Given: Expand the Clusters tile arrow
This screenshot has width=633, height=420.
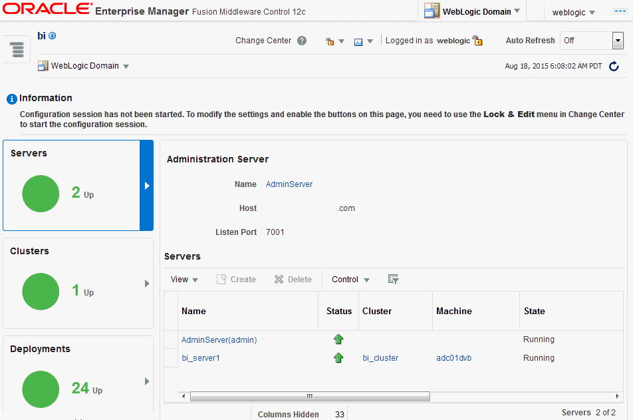Looking at the screenshot, I should [147, 284].
